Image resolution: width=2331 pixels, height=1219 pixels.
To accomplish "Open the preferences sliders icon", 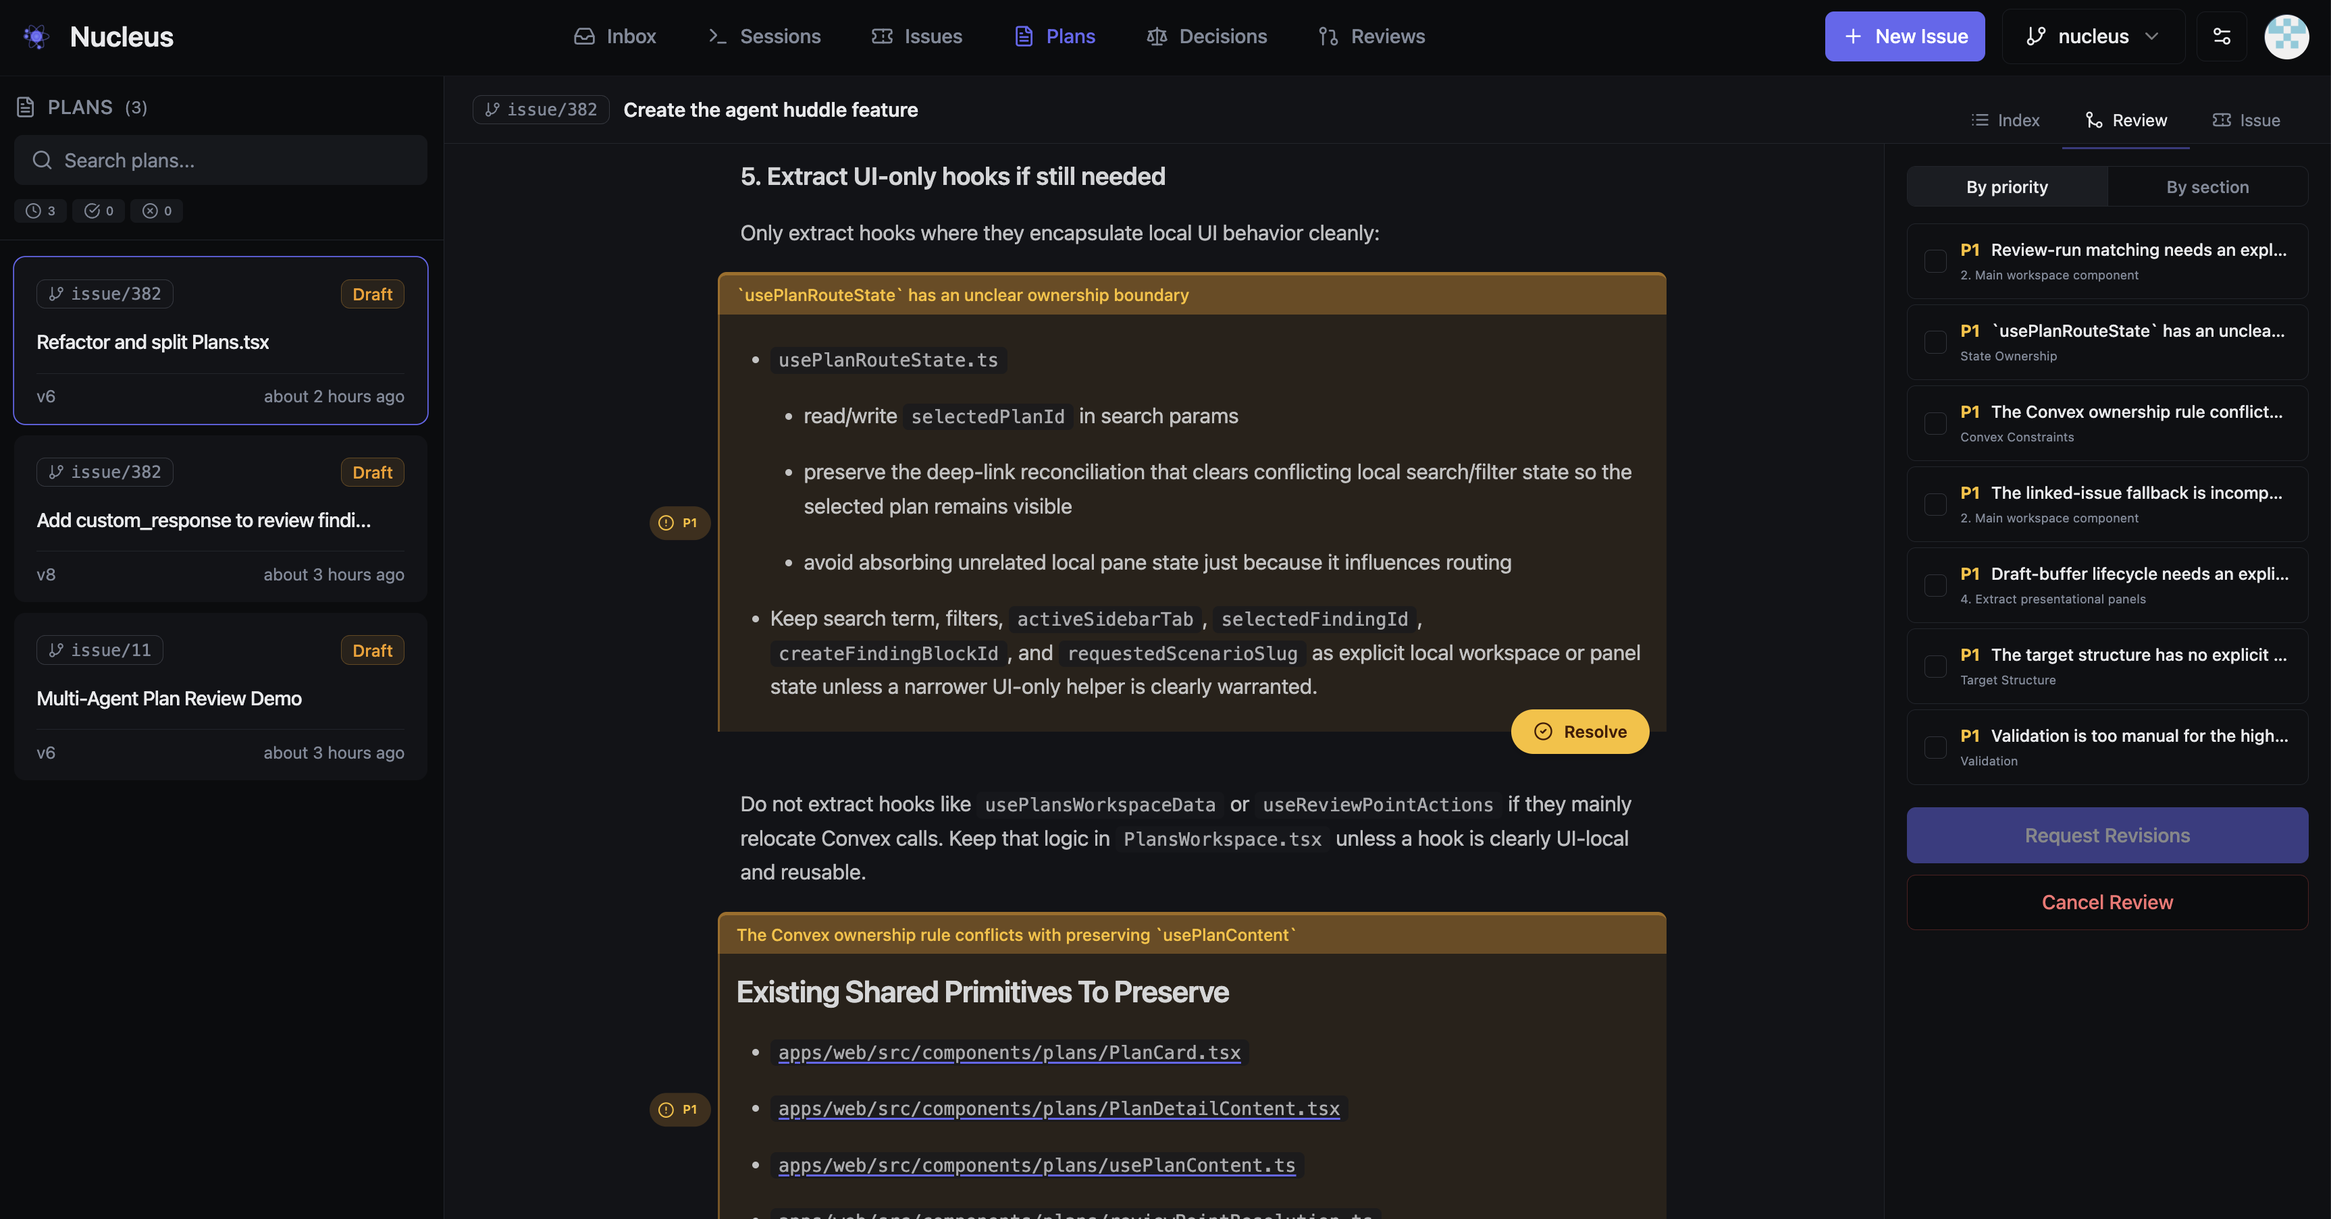I will [x=2224, y=36].
